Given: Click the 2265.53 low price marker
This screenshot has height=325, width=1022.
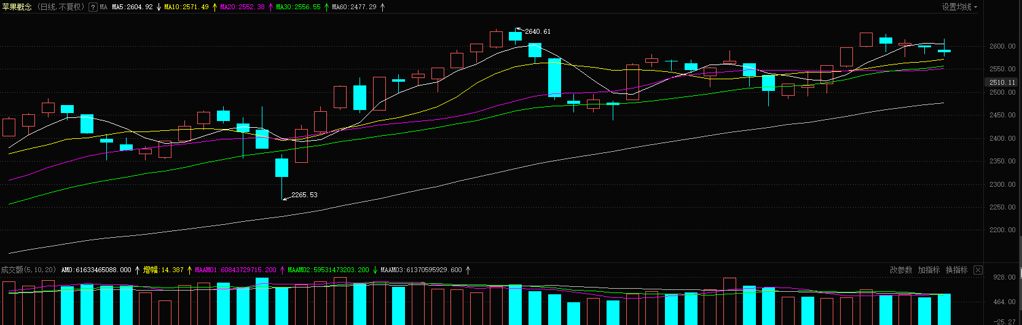Looking at the screenshot, I should [x=304, y=195].
